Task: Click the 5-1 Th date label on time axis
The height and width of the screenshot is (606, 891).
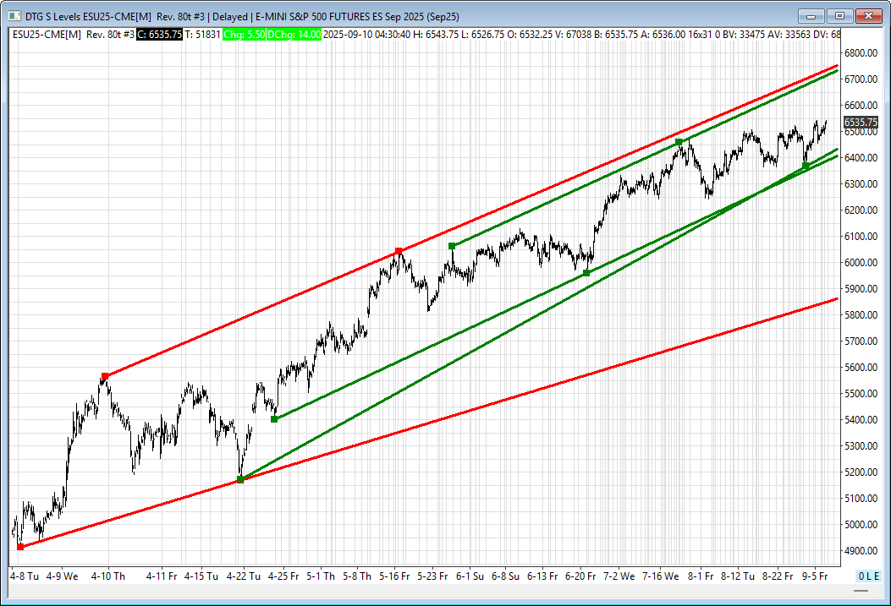Action: [321, 576]
